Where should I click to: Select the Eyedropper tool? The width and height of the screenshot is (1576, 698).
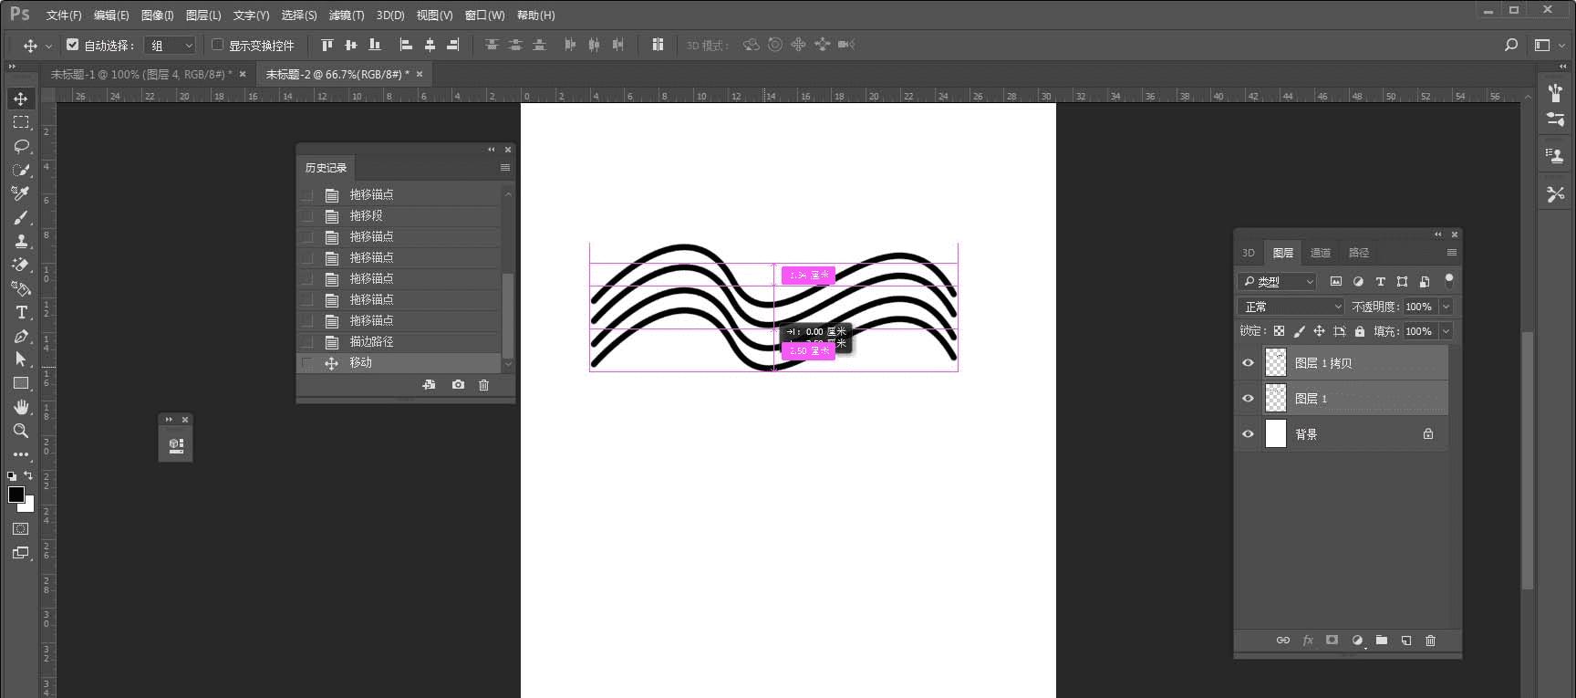point(21,193)
